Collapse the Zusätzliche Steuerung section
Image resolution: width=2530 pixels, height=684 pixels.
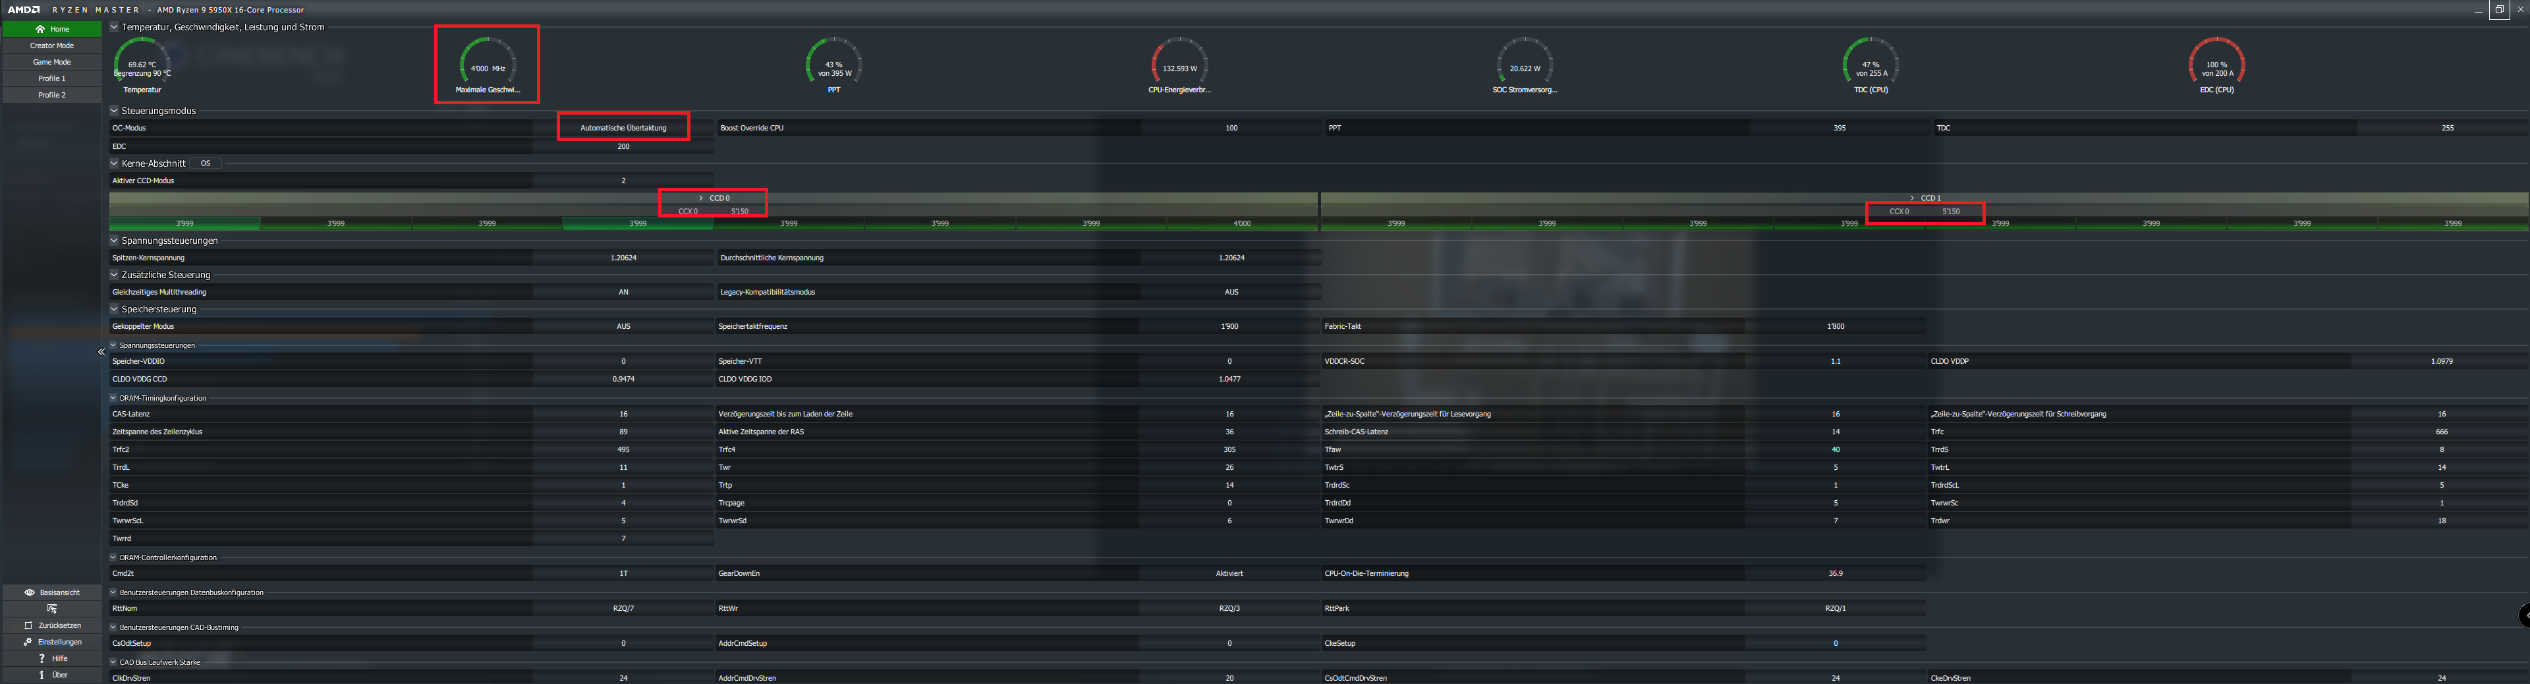click(114, 275)
